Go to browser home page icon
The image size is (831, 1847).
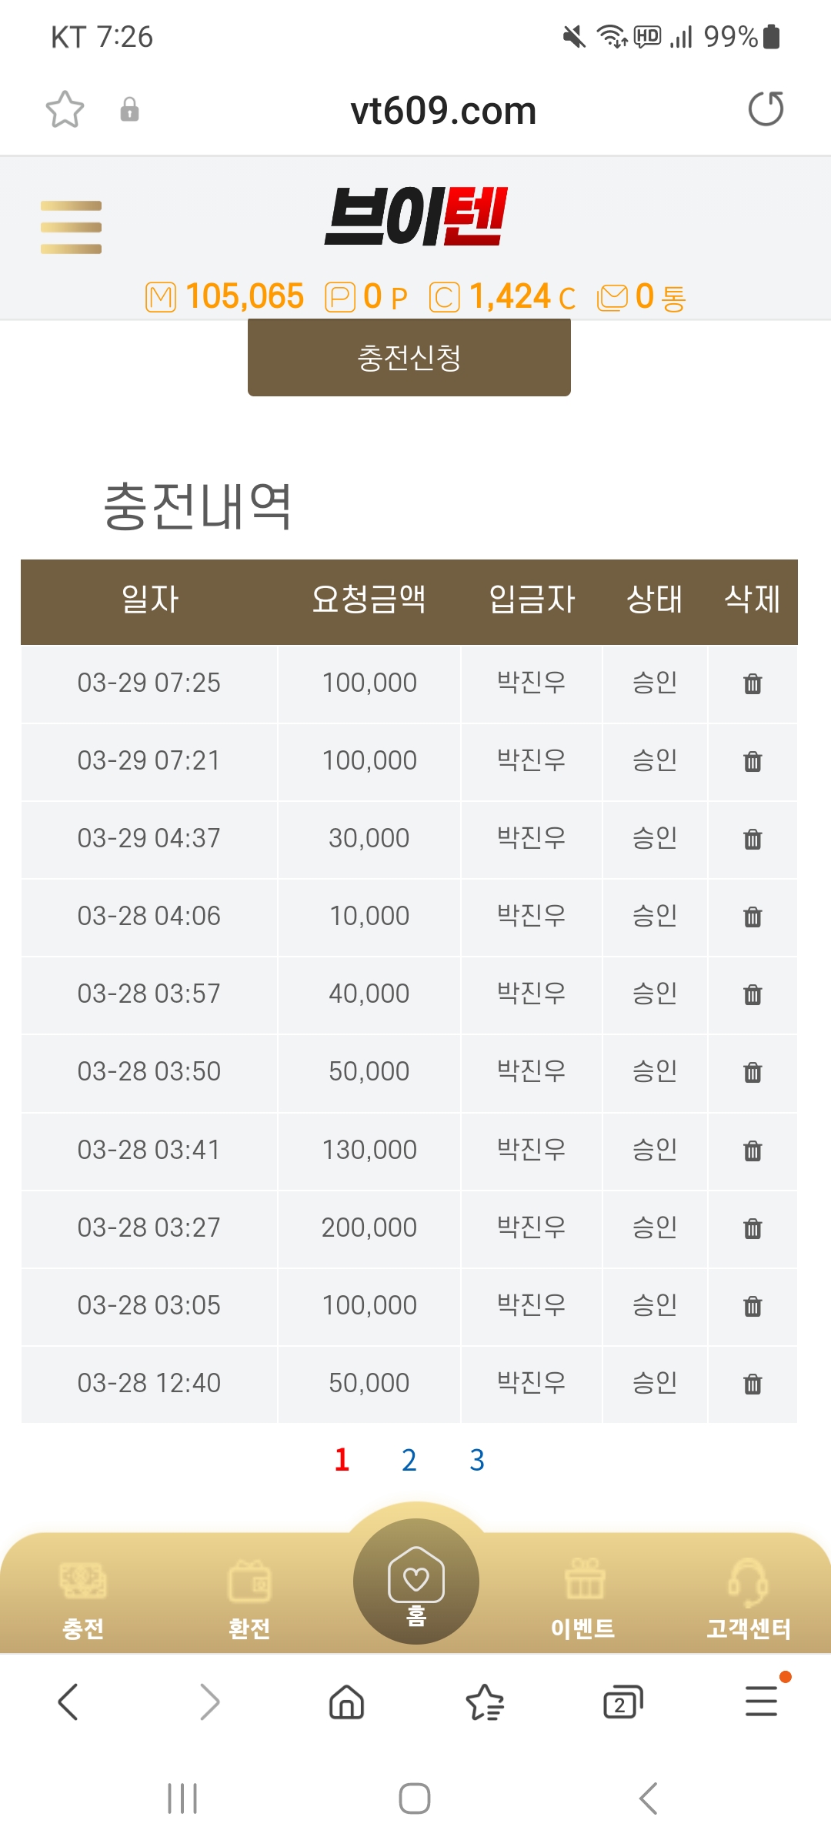[346, 1702]
